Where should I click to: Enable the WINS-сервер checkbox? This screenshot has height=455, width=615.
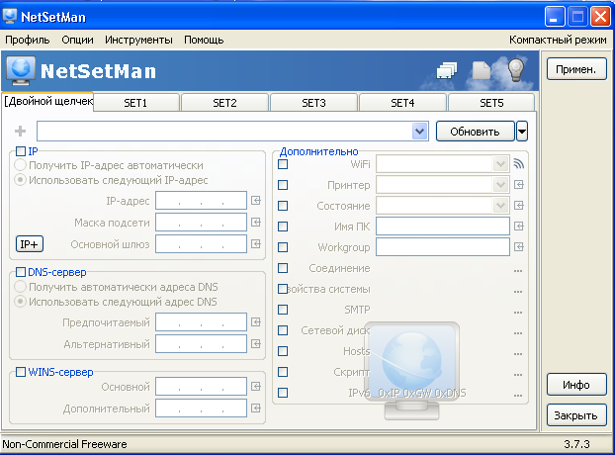click(x=21, y=372)
